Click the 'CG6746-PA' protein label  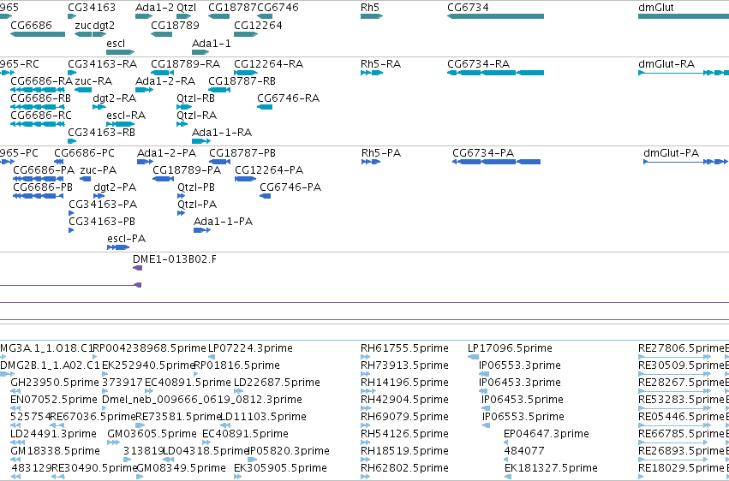point(290,187)
